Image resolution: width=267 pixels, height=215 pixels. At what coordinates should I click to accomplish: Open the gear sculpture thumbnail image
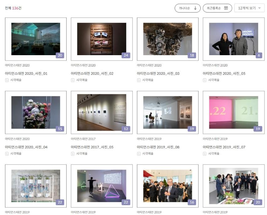167,39
